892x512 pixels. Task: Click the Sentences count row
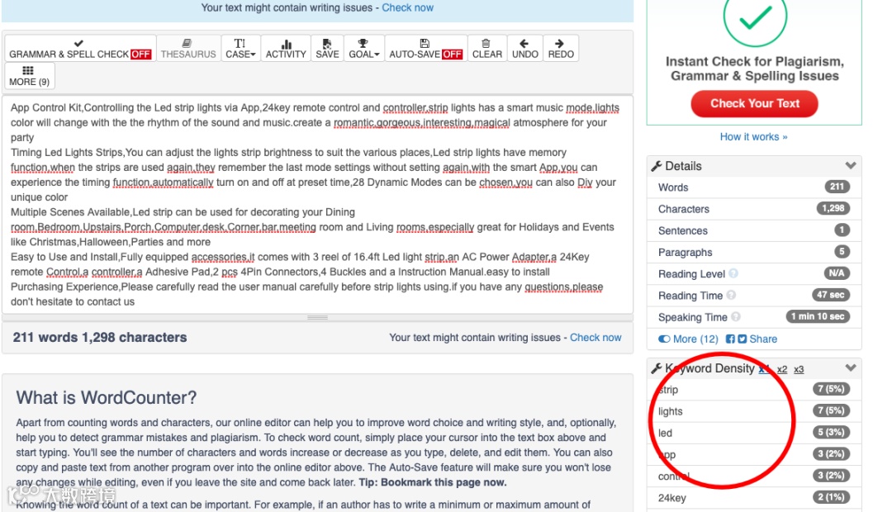coord(754,230)
